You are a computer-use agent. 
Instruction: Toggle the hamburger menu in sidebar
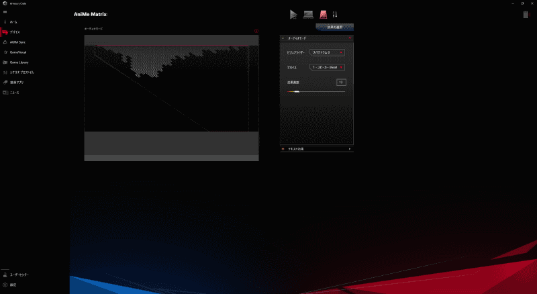tap(5, 11)
